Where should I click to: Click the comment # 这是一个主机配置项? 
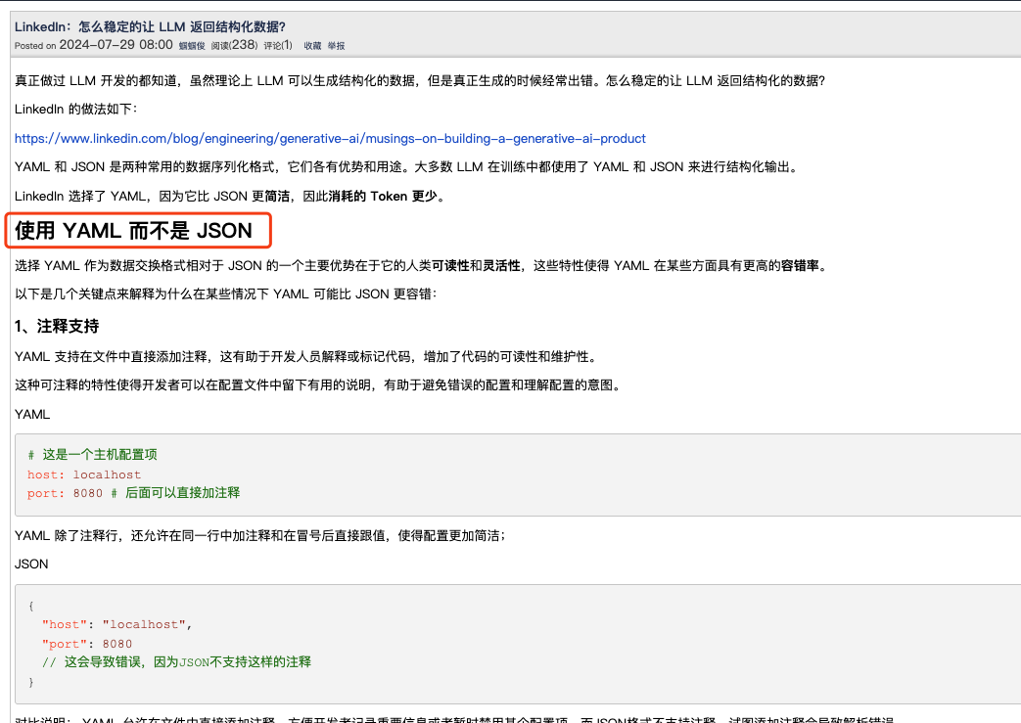tap(92, 455)
